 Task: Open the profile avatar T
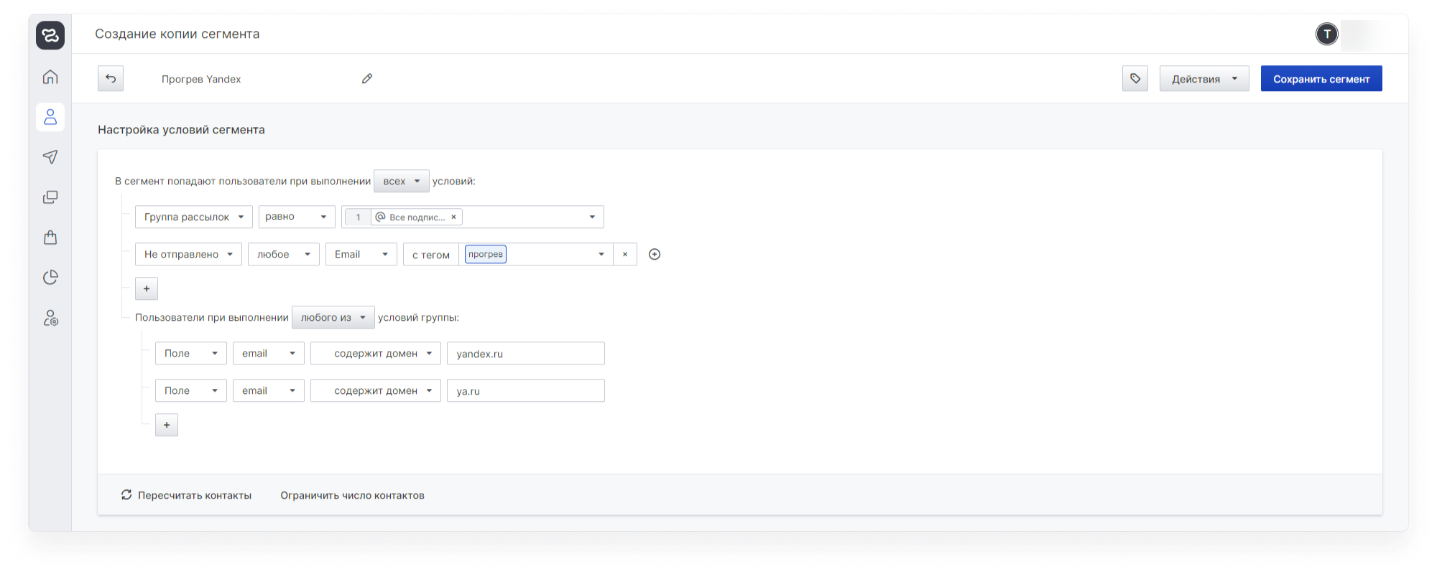click(x=1327, y=34)
